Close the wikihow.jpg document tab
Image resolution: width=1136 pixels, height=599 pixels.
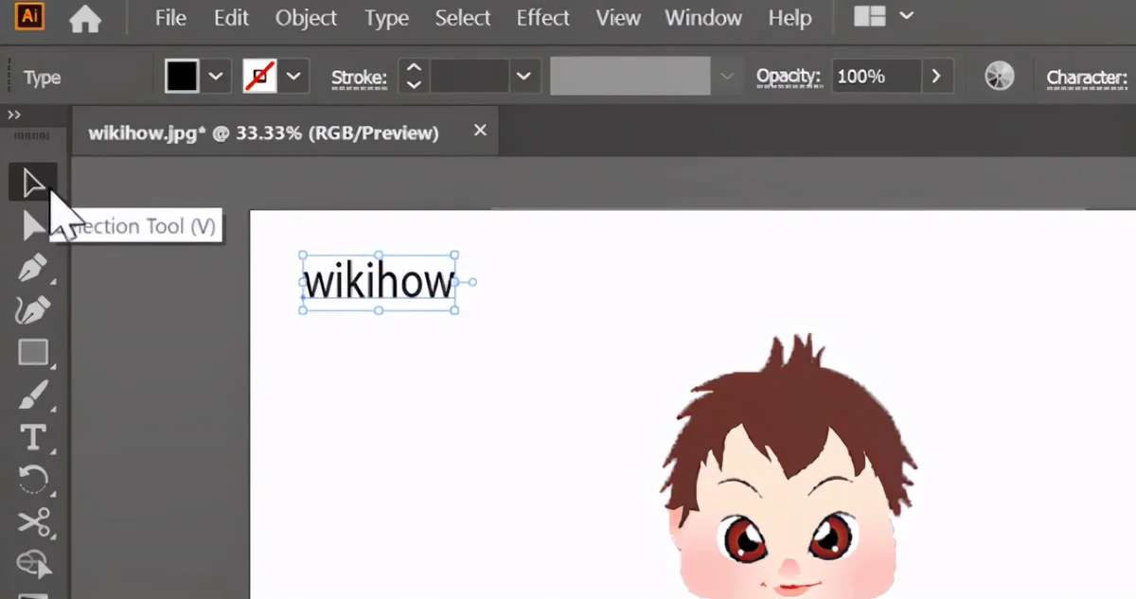coord(480,131)
